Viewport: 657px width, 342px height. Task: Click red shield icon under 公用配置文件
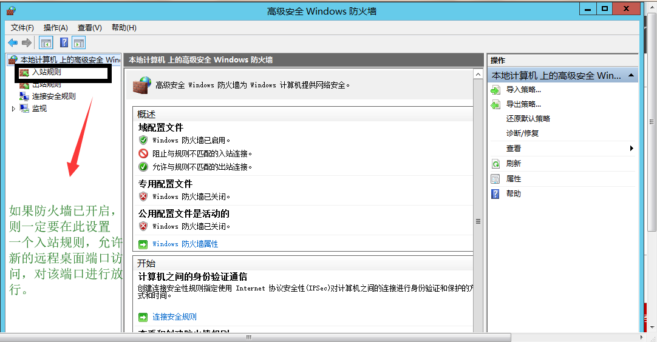(143, 226)
